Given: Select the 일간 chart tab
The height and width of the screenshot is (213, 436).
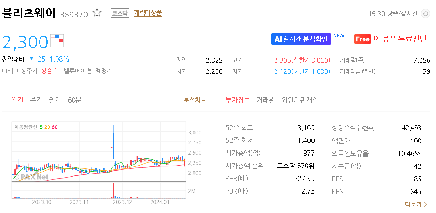Looking at the screenshot, I should click(x=17, y=100).
